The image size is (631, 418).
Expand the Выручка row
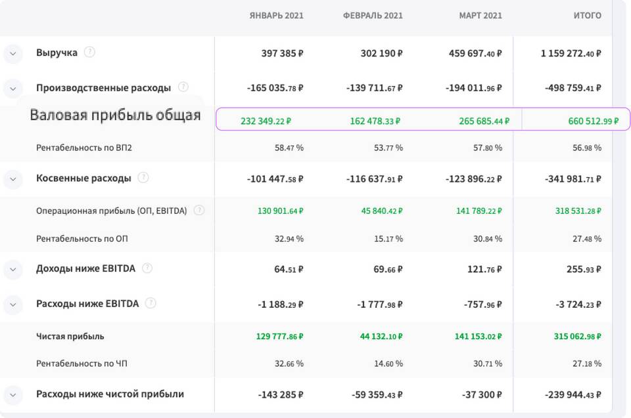click(13, 53)
